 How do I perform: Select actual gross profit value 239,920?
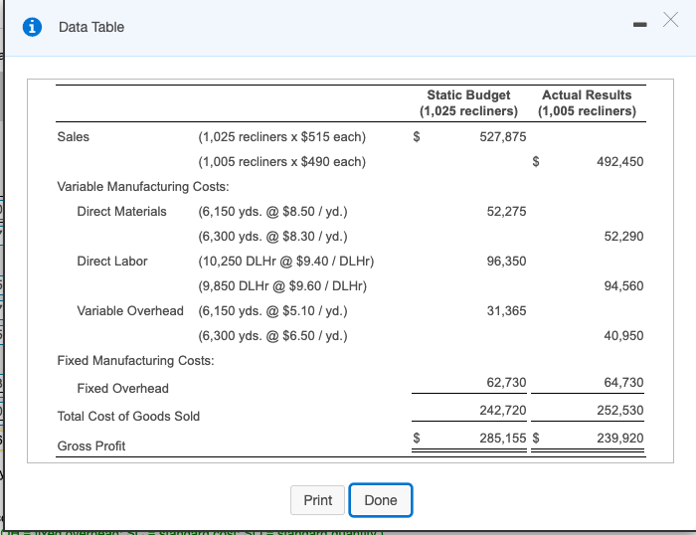(619, 439)
